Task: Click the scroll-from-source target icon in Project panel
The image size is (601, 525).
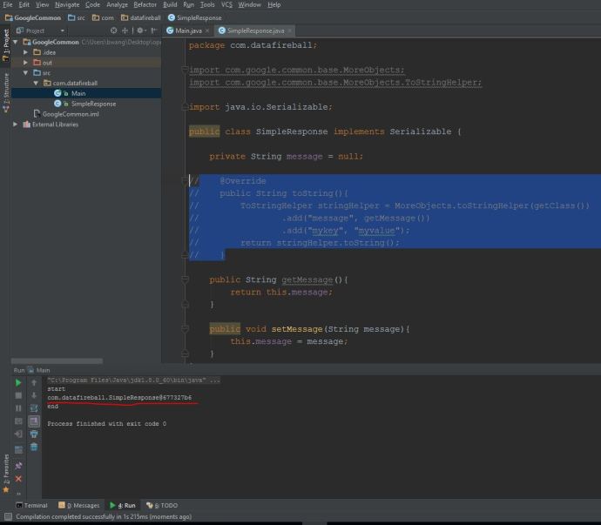Action: (x=114, y=30)
